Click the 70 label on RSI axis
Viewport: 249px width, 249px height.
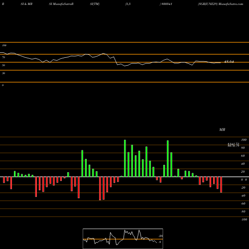(3, 57)
